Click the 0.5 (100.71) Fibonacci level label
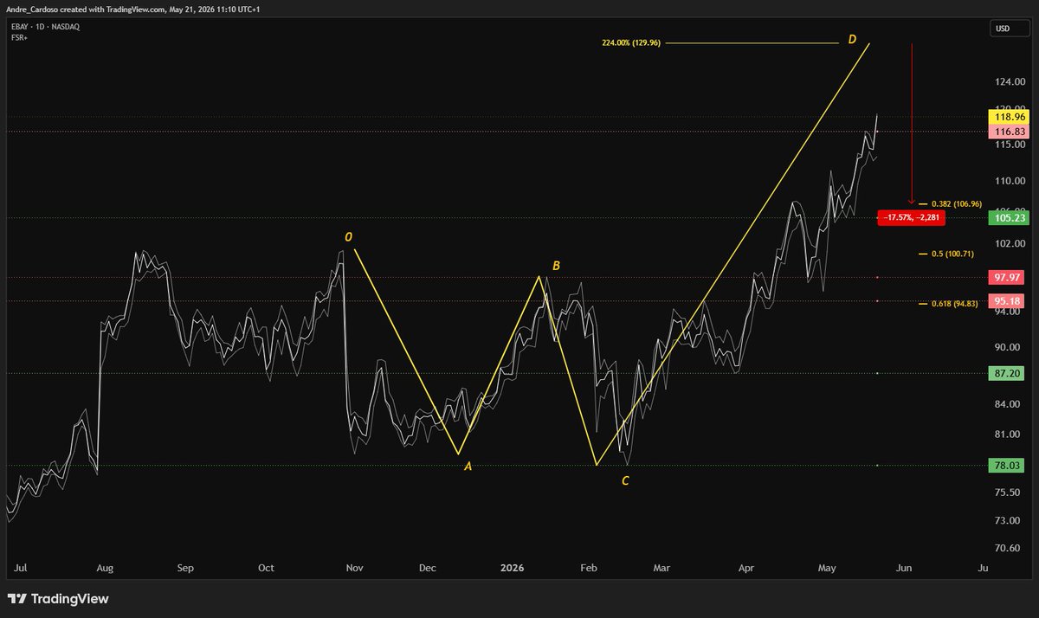This screenshot has width=1039, height=618. (953, 254)
